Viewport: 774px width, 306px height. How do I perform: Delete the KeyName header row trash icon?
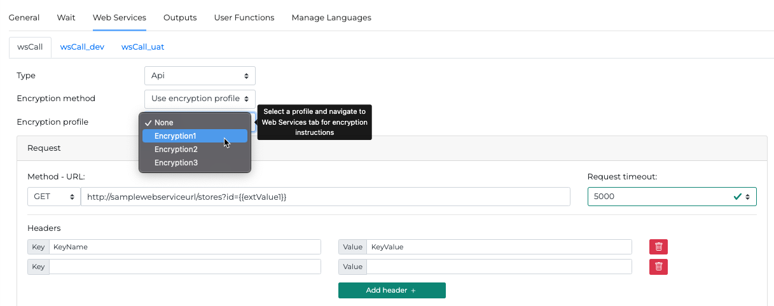[658, 247]
